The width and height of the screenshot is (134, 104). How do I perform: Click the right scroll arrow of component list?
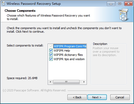point(84,82)
